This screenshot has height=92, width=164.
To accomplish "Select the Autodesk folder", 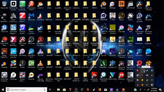I will point(49,52).
